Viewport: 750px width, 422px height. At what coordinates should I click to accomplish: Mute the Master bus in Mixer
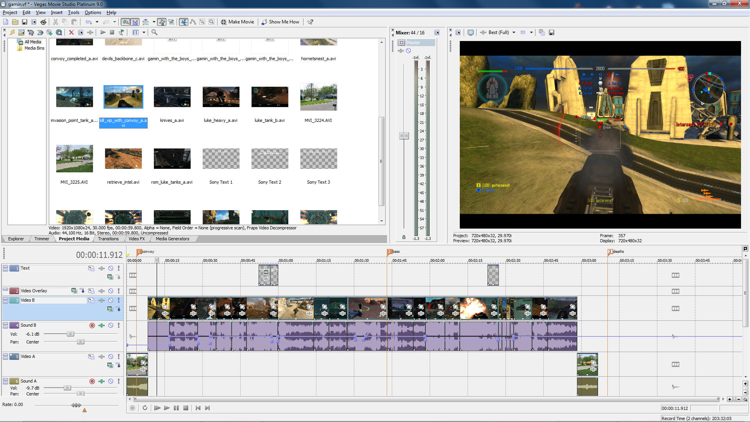tap(409, 51)
